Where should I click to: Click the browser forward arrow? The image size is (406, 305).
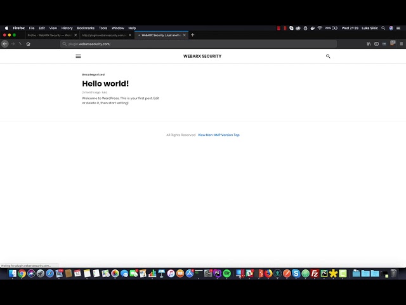pos(13,44)
